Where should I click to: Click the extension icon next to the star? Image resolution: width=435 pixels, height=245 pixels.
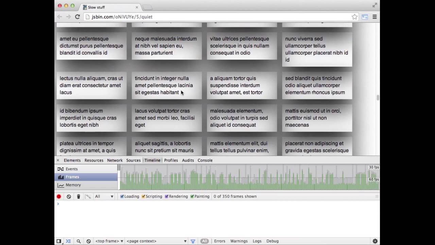365,17
